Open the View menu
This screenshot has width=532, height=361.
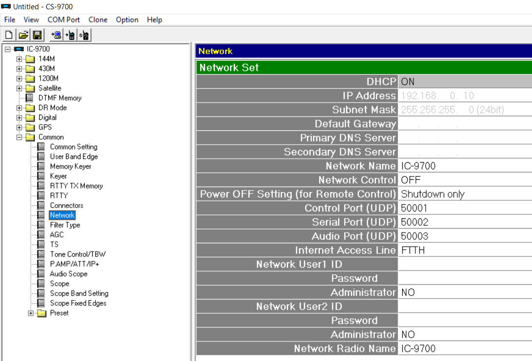(31, 20)
